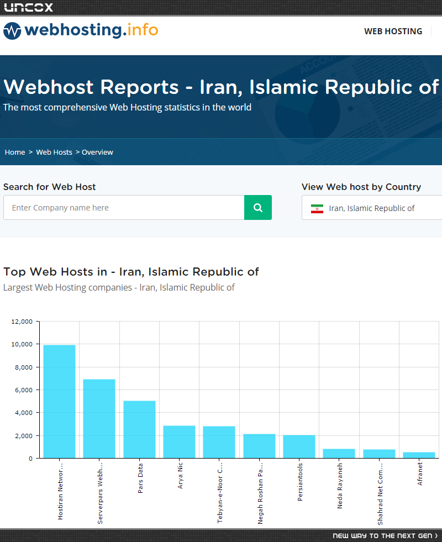Click the green search magnifier button

[x=258, y=207]
